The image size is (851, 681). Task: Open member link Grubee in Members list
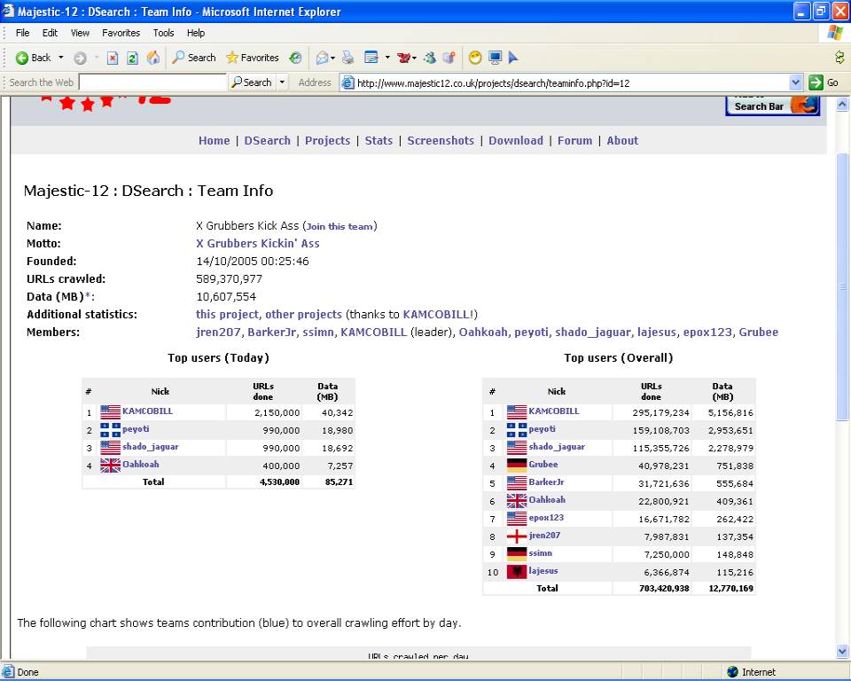(x=758, y=333)
